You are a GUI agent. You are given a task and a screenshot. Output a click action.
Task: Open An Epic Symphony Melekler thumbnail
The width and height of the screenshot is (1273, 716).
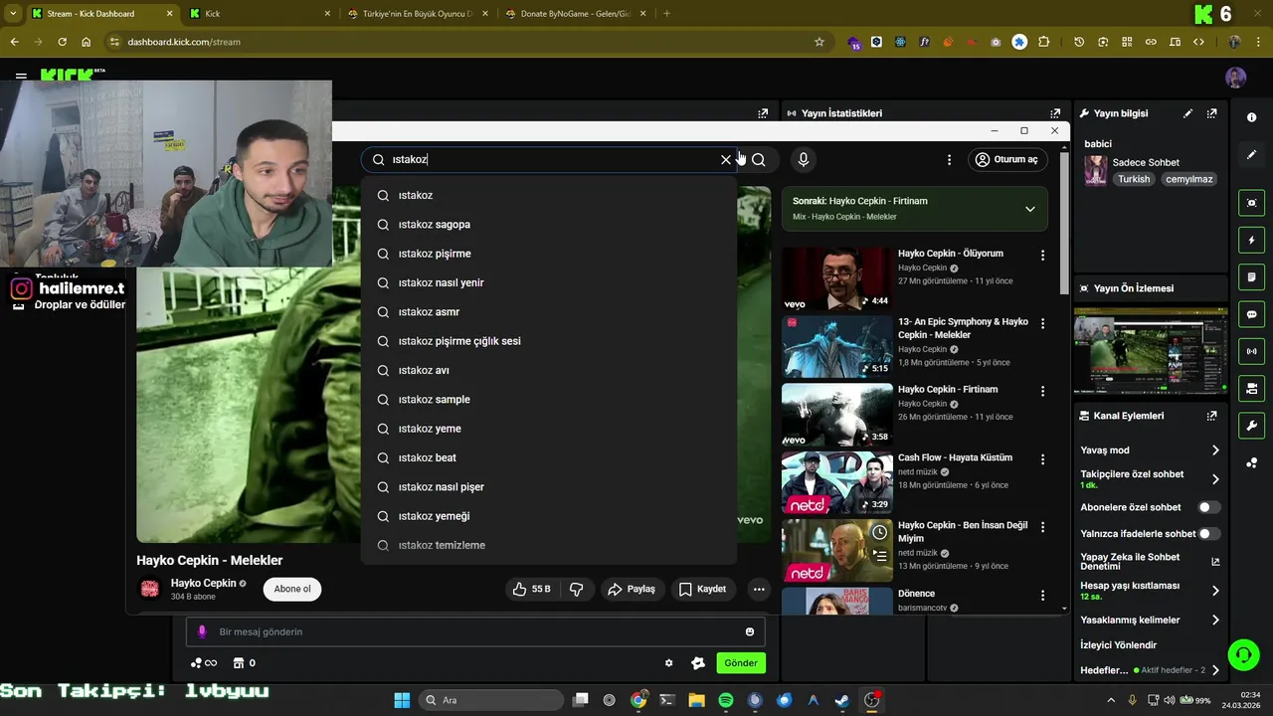pyautogui.click(x=837, y=347)
